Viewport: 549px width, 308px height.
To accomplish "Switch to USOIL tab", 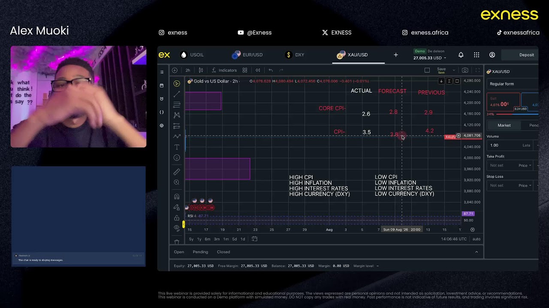I will point(192,55).
